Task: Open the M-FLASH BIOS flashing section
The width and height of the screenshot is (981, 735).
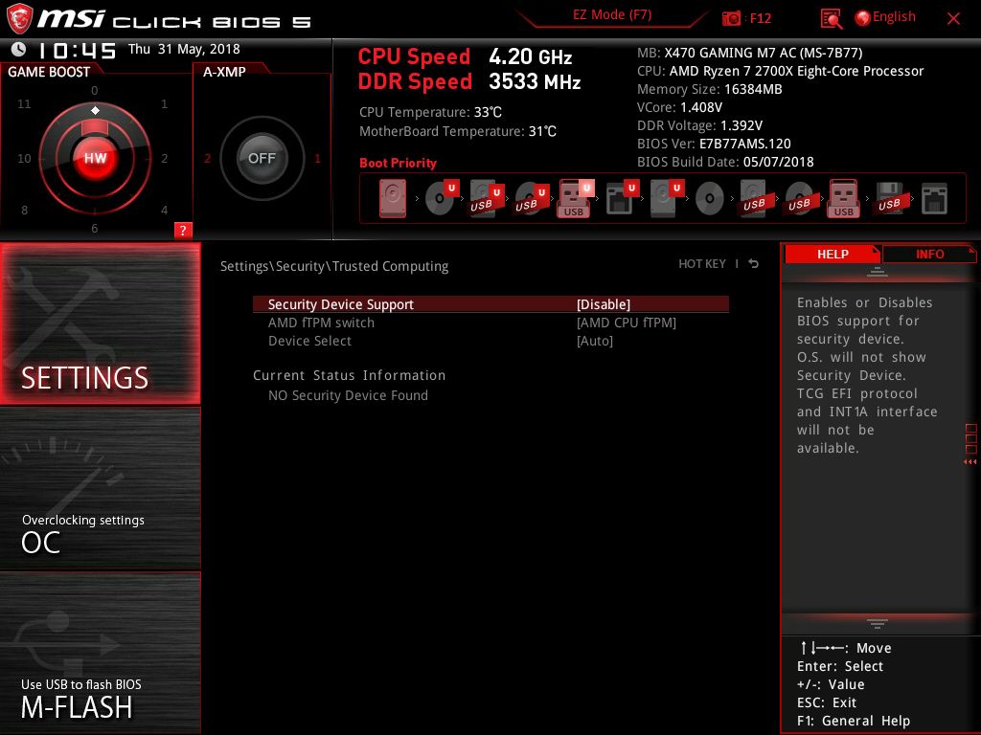Action: click(x=100, y=653)
